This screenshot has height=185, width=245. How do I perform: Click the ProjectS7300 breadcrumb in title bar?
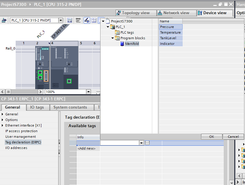(14, 4)
